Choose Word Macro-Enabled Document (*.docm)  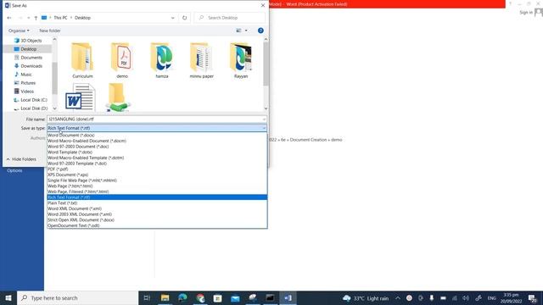tap(157, 141)
